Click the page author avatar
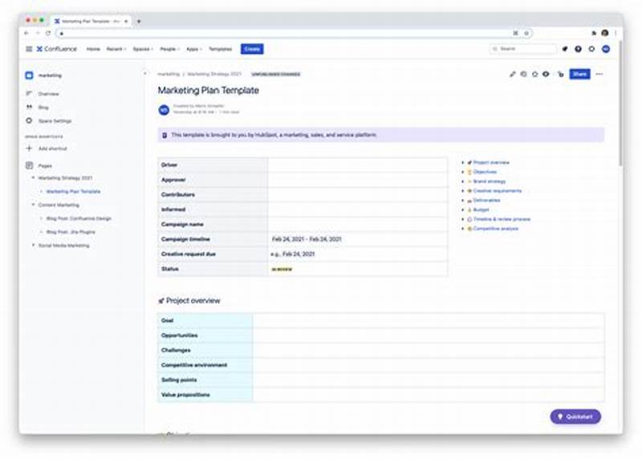 (164, 110)
